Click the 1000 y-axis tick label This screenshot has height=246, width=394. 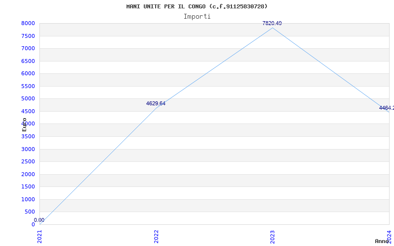[x=28, y=199]
